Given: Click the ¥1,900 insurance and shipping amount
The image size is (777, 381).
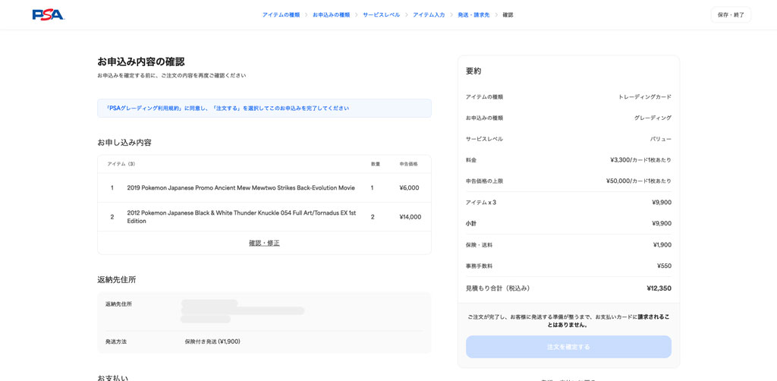Looking at the screenshot, I should click(662, 244).
